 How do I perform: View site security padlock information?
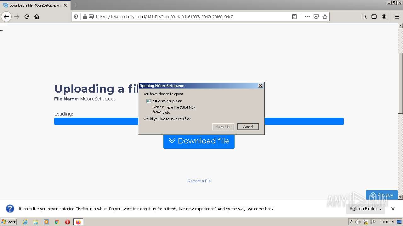point(85,17)
